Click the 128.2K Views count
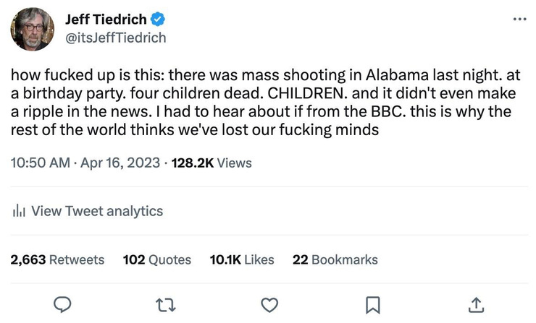 [x=211, y=163]
